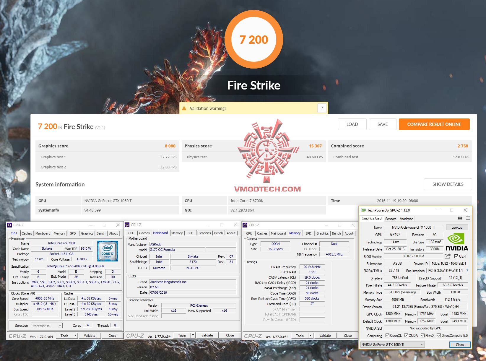The height and width of the screenshot is (361, 486).
Task: Click the Lookup button in GPU-Z
Action: (x=457, y=227)
